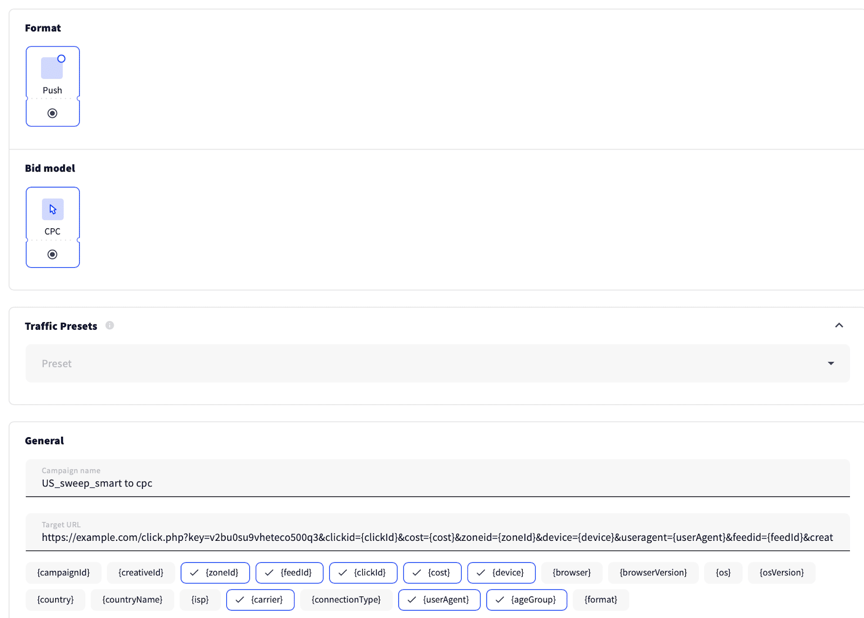Viewport: 864px width, 618px height.
Task: Click the Push format icon
Action: tap(52, 68)
